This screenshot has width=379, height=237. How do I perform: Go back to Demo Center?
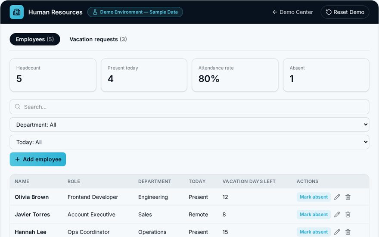coord(293,12)
